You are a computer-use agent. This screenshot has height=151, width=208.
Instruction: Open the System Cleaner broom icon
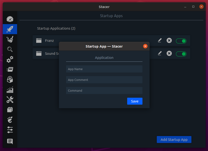tap(10, 39)
